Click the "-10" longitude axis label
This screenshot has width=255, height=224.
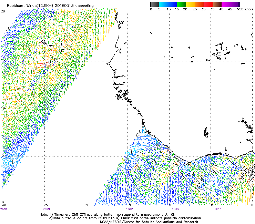click(169, 205)
